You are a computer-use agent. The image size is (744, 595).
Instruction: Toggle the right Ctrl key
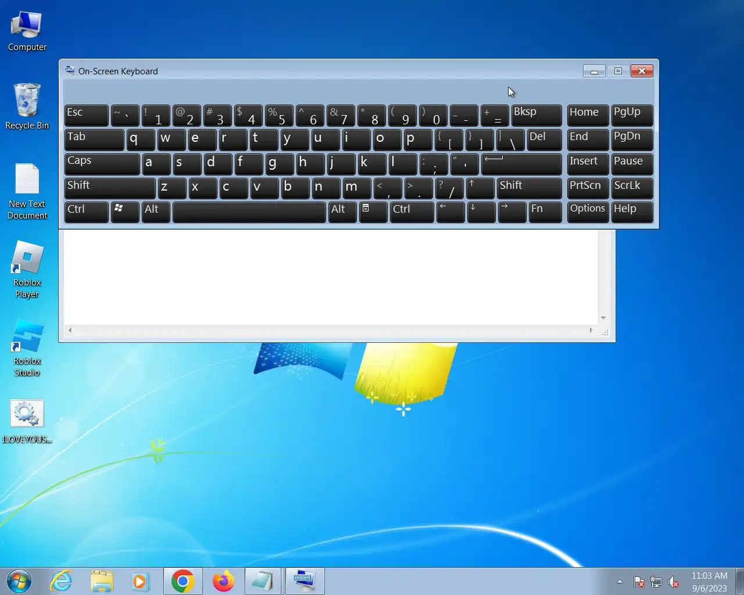pyautogui.click(x=412, y=212)
